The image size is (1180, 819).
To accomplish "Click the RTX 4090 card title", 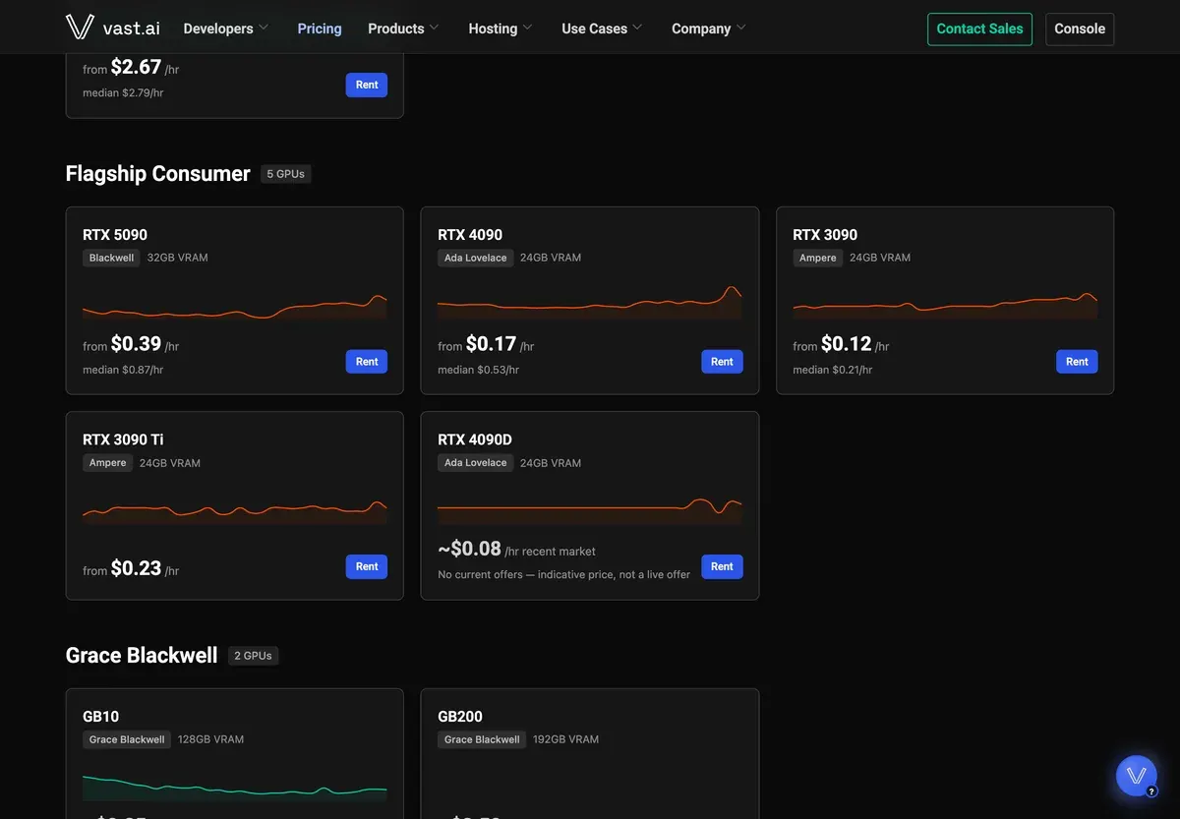I will (470, 235).
